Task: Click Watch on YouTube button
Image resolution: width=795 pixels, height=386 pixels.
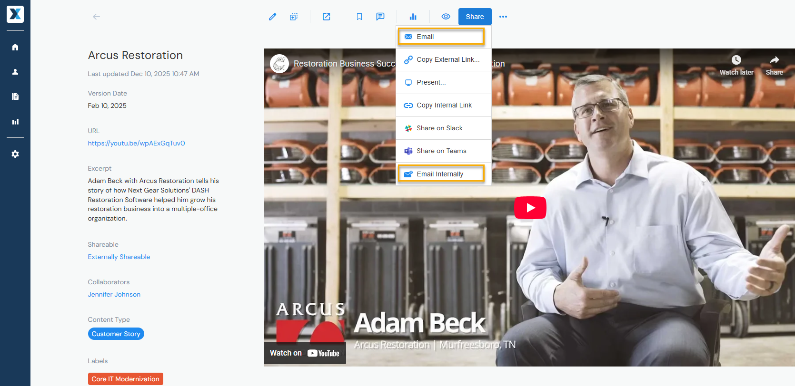Action: (x=305, y=353)
